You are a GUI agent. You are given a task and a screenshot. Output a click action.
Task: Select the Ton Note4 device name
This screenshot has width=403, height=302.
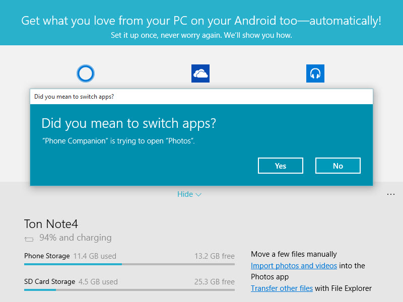pyautogui.click(x=51, y=224)
